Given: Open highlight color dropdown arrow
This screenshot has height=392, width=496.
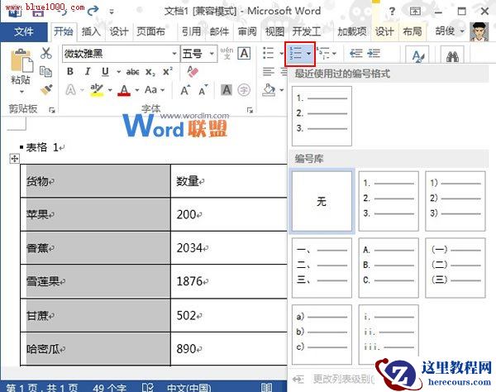Looking at the screenshot, I should [110, 90].
